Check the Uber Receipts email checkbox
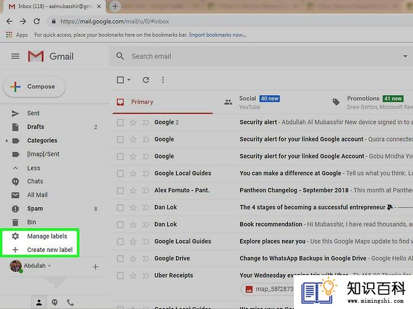The width and height of the screenshot is (413, 309). coord(120,276)
